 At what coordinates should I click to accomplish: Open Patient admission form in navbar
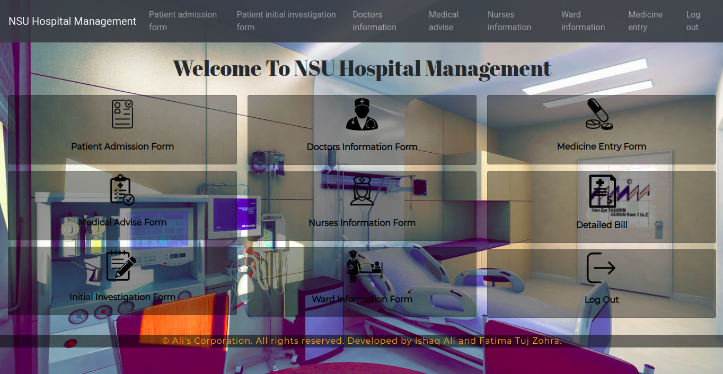[183, 21]
